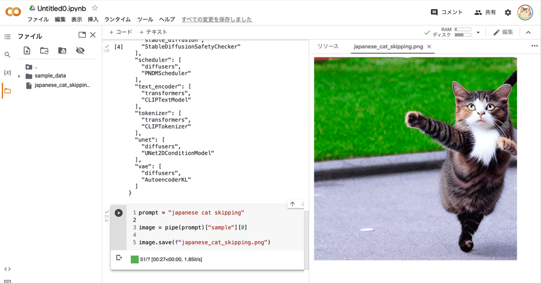The width and height of the screenshot is (541, 283).
Task: Open the table of contents sidebar
Action: pyautogui.click(x=7, y=36)
